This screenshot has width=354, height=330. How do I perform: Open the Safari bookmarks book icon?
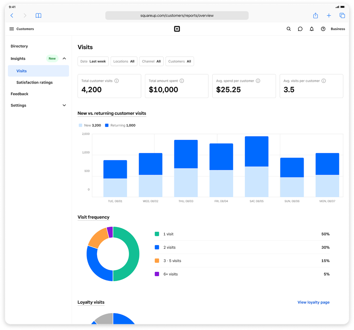39,16
